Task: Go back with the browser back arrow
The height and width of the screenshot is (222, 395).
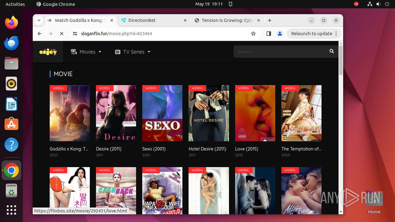Action: click(39, 34)
